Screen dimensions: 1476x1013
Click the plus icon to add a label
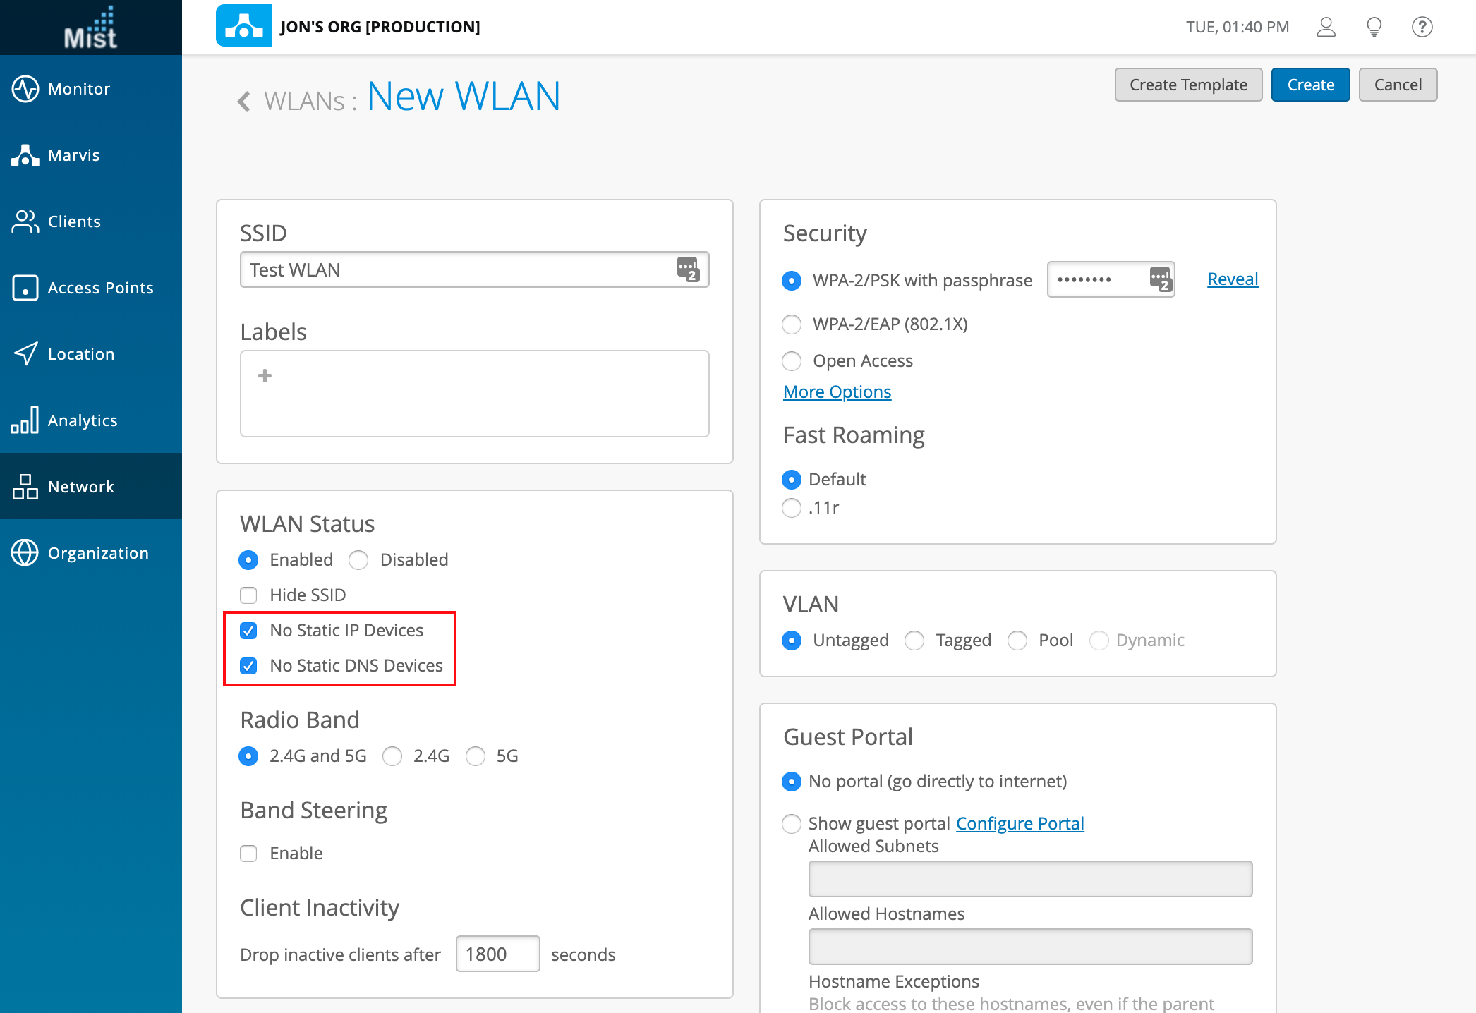[265, 376]
